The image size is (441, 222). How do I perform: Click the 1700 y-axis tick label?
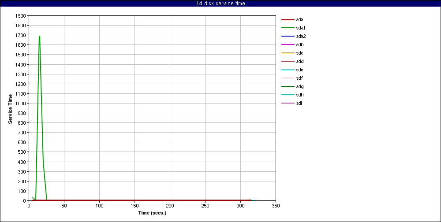pyautogui.click(x=22, y=35)
